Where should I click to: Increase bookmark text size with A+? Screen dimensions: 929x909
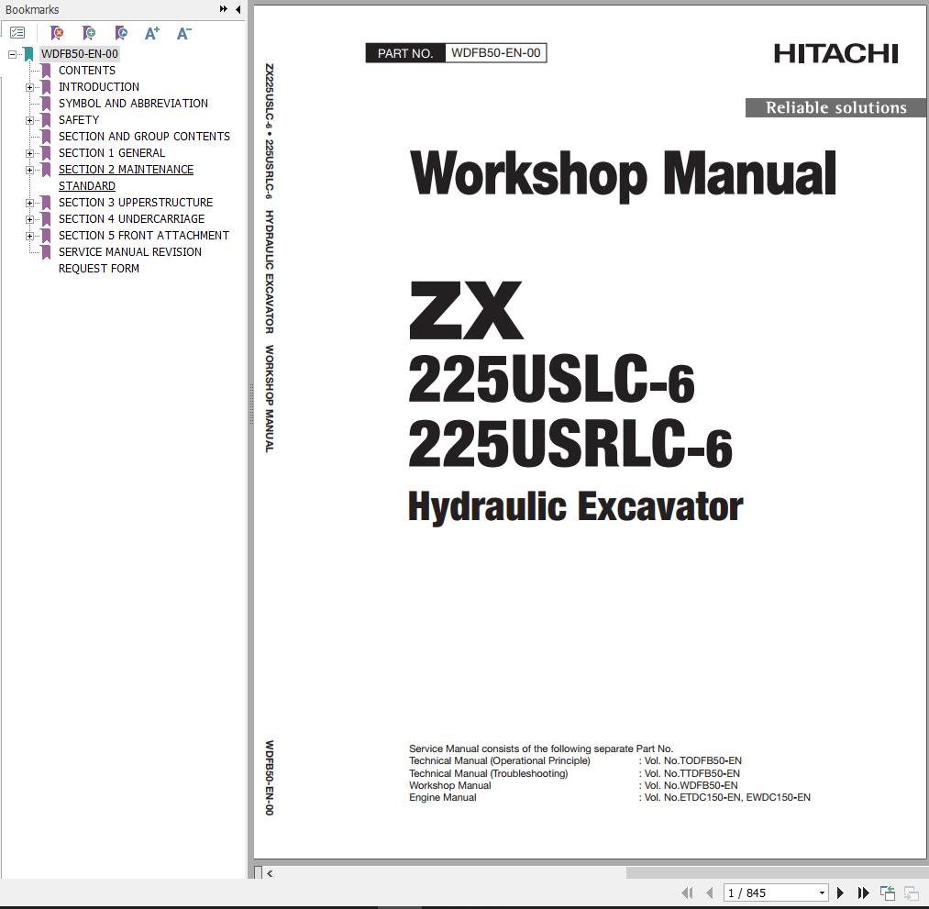pyautogui.click(x=152, y=33)
